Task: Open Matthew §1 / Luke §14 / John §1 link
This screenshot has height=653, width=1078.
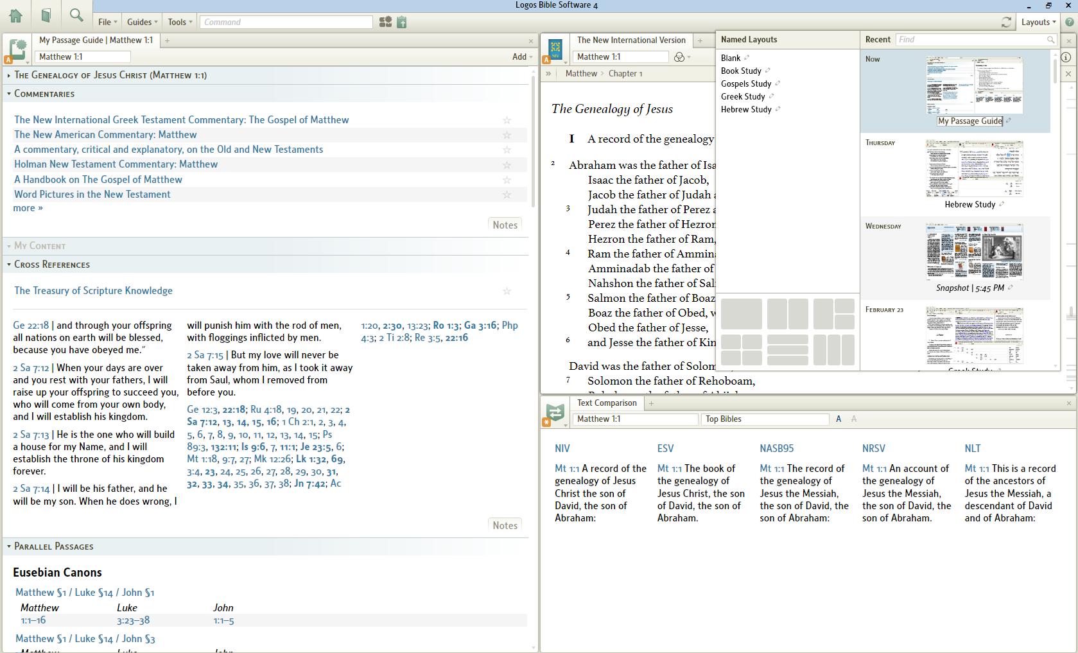Action: 85,593
